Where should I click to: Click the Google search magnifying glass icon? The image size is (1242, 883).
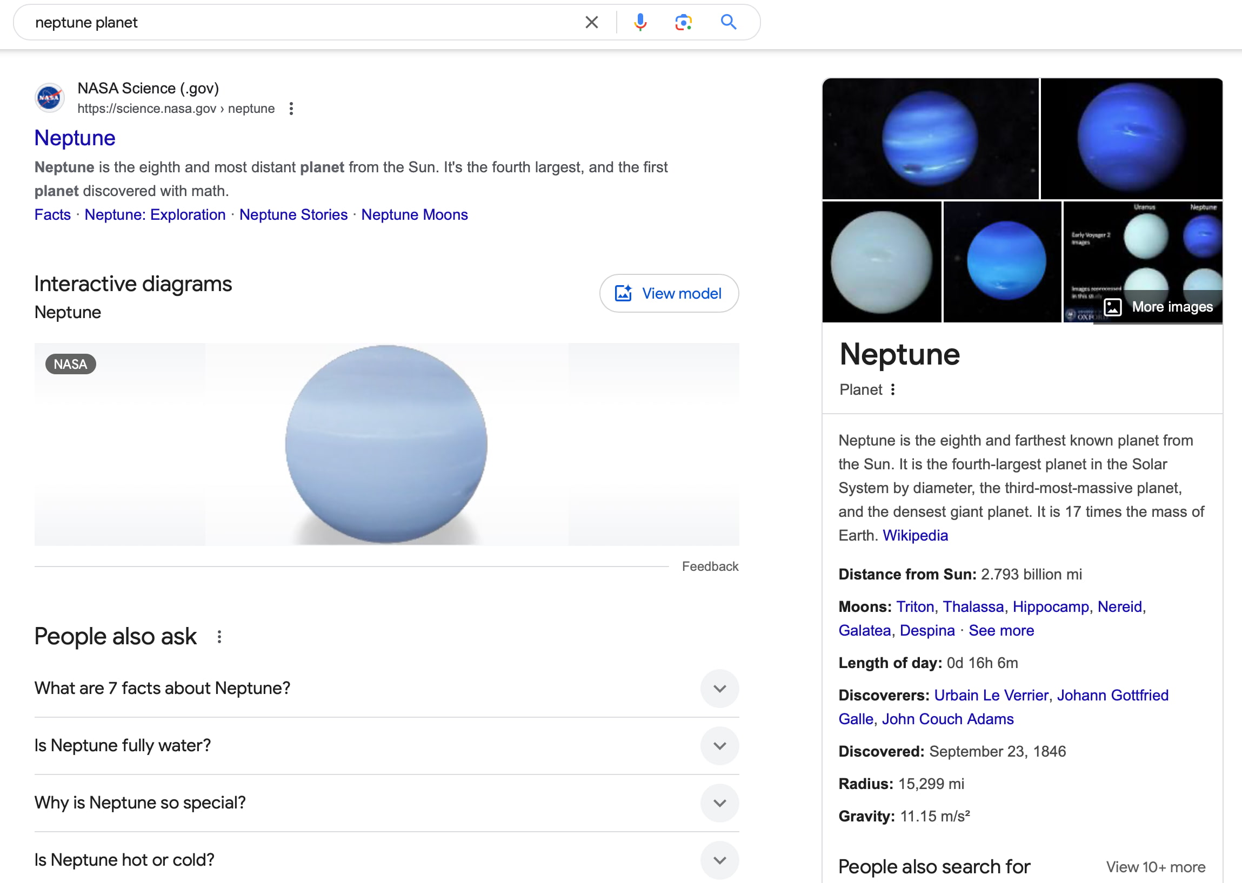(727, 21)
